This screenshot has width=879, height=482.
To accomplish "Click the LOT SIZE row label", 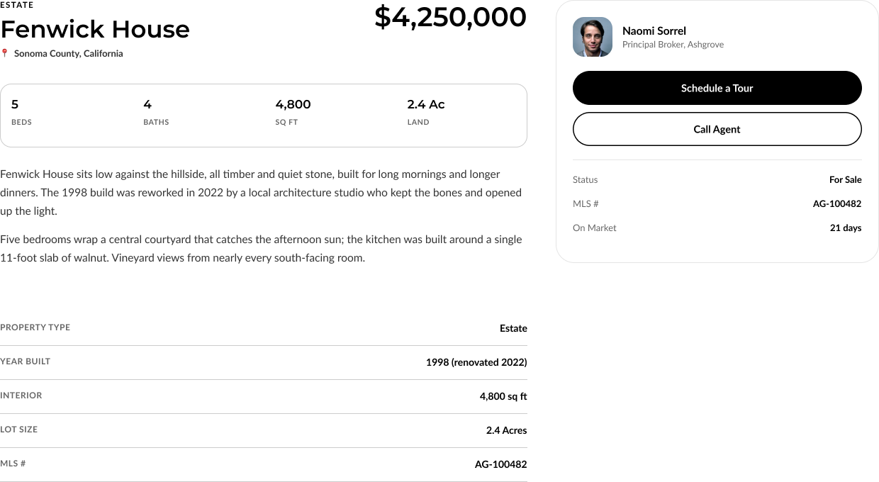I will (18, 429).
